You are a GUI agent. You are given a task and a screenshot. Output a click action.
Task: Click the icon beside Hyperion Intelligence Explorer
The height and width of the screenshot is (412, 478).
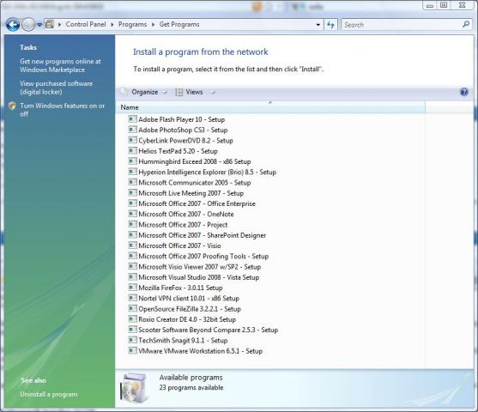[133, 172]
